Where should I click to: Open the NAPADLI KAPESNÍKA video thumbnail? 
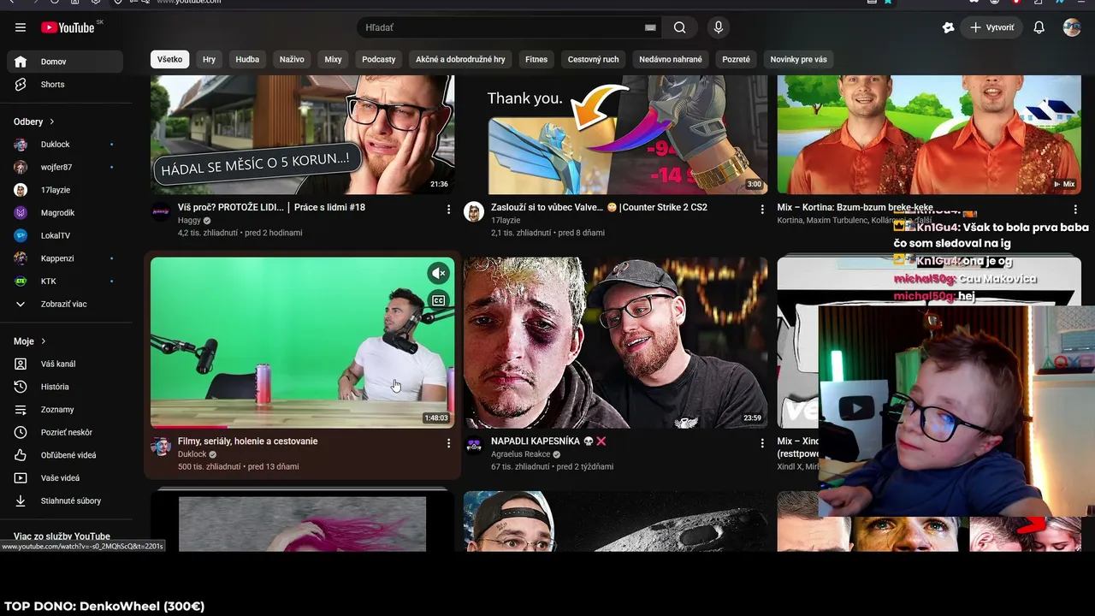(615, 342)
